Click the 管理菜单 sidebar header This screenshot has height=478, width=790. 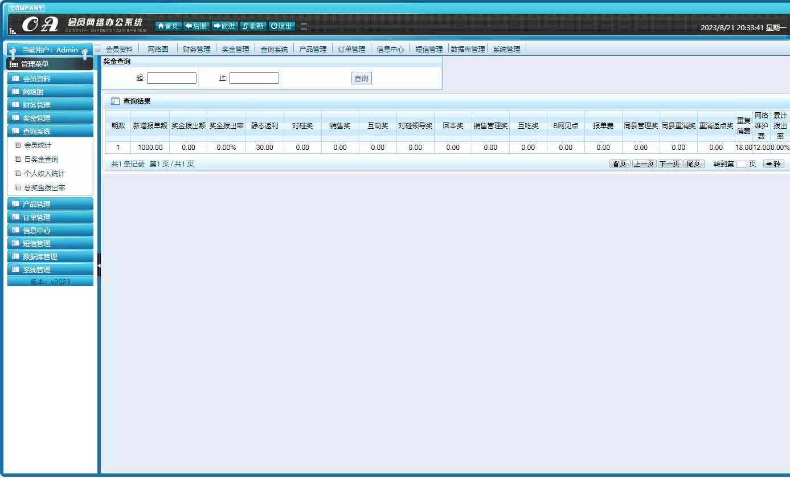click(x=50, y=64)
